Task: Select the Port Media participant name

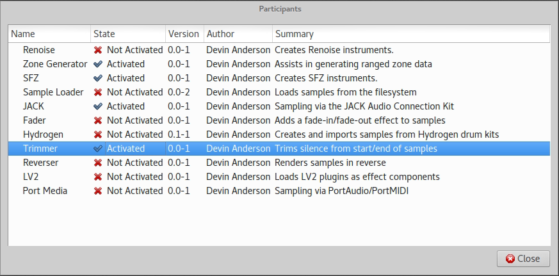Action: 45,191
